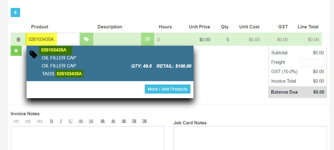The width and height of the screenshot is (334, 150).
Task: Click the Invoice Total label
Action: (x=283, y=81)
